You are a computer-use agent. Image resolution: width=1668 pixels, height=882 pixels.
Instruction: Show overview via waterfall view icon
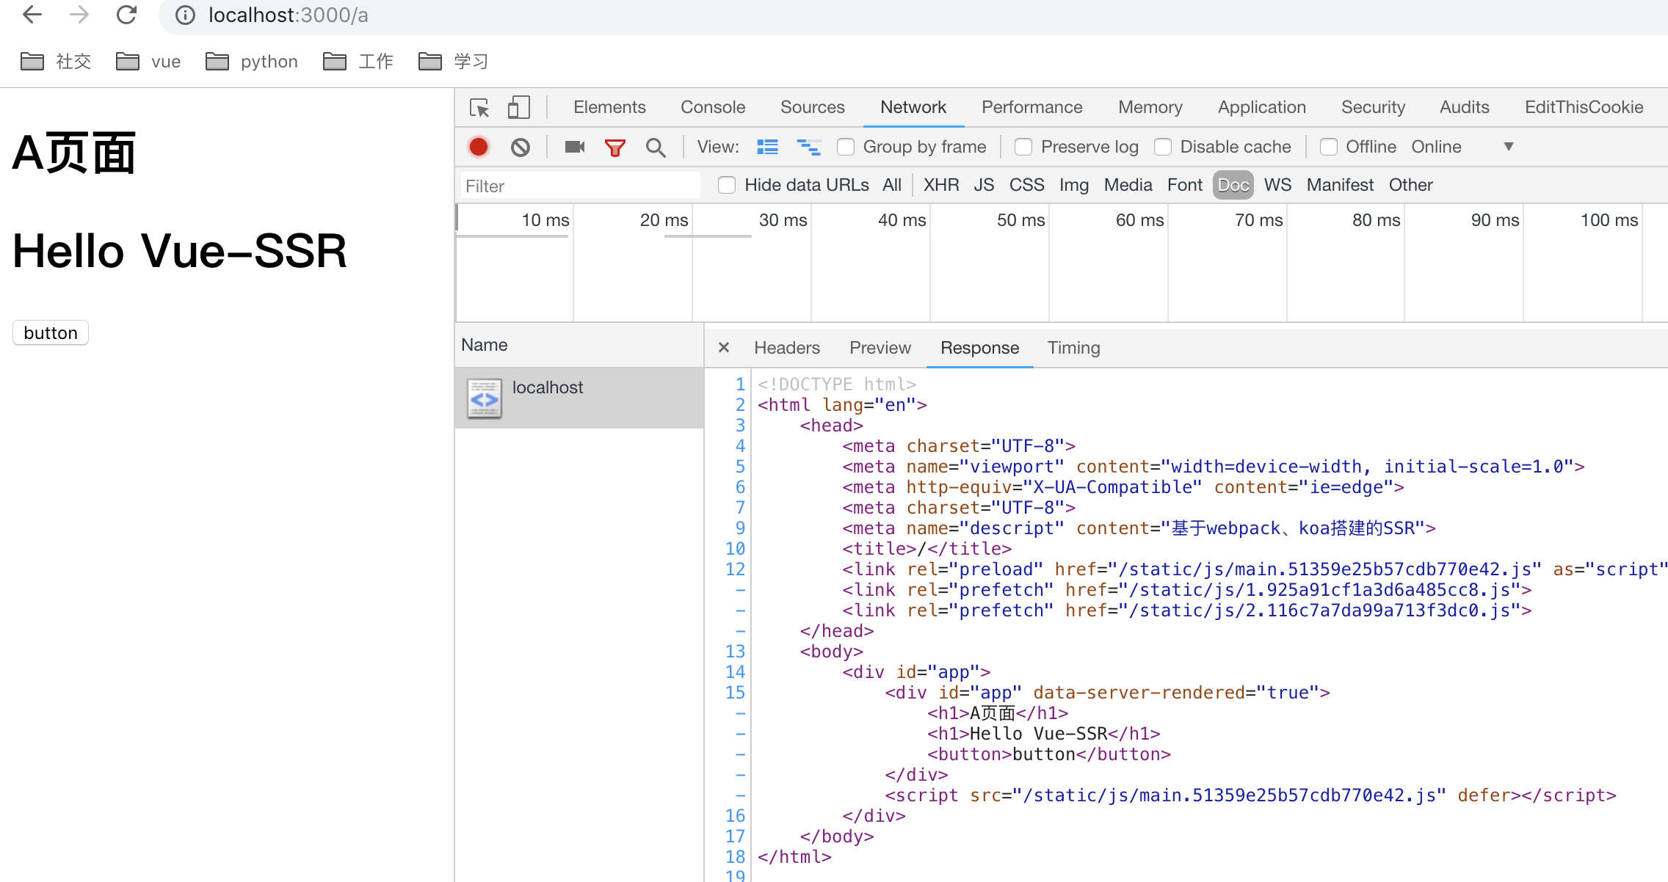(808, 147)
